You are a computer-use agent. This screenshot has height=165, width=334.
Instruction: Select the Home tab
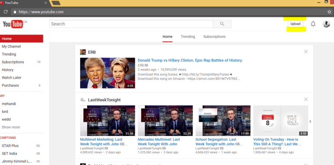(167, 36)
